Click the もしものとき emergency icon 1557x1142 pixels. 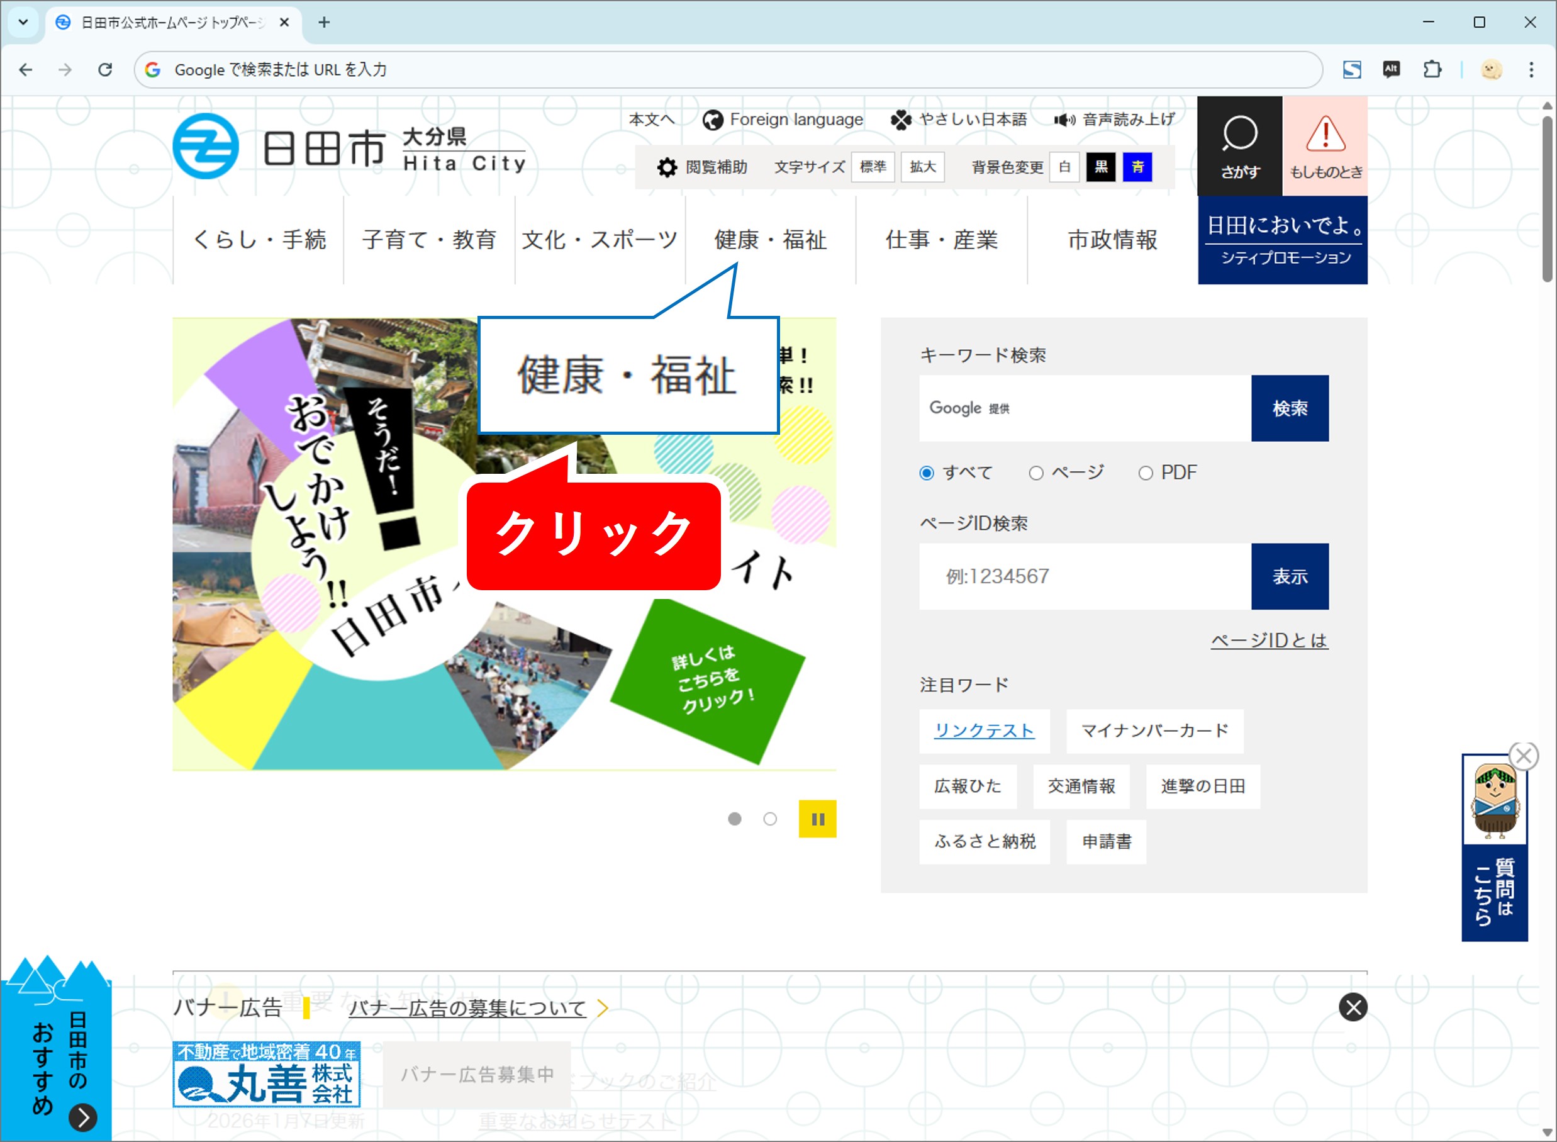point(1325,145)
